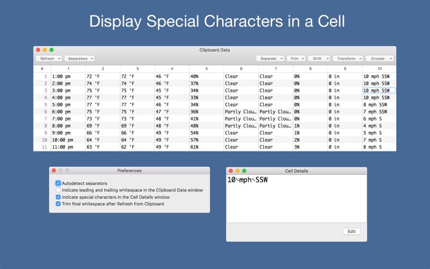Click the '1:00 pm' cell
Viewport: 430px width, 269px height.
(68, 76)
